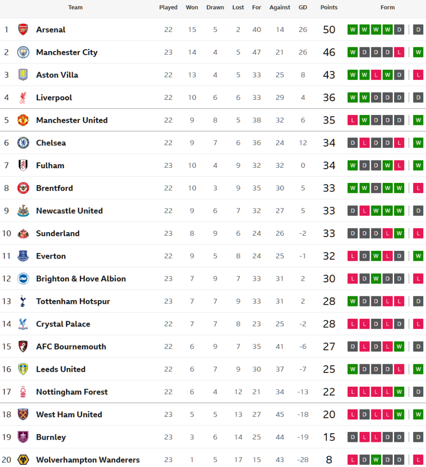Click the GD column header
The image size is (426, 467).
click(x=303, y=7)
